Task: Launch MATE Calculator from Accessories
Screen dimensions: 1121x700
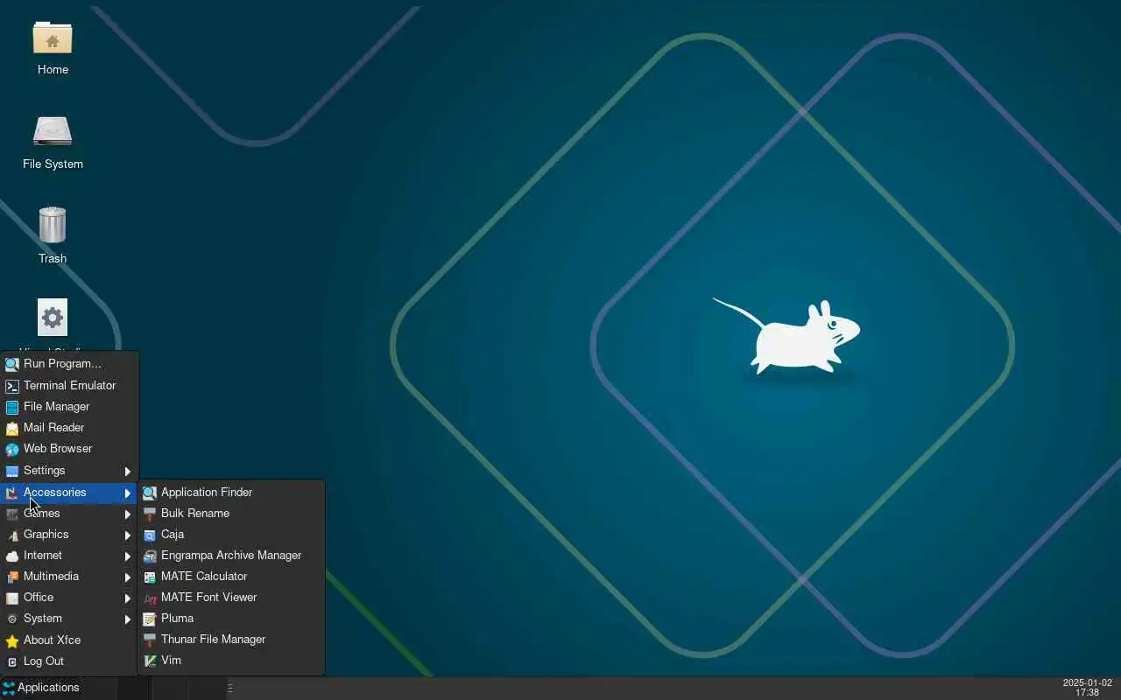Action: point(232,577)
